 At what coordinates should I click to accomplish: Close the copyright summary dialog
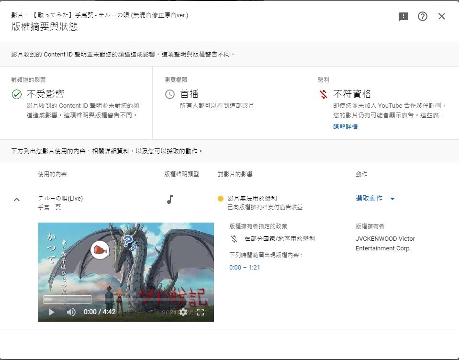[442, 16]
